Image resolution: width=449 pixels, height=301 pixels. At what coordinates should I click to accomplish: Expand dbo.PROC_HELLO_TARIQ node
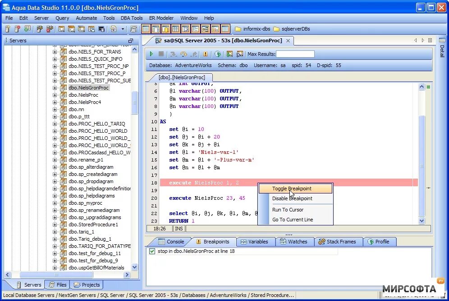(x=55, y=124)
